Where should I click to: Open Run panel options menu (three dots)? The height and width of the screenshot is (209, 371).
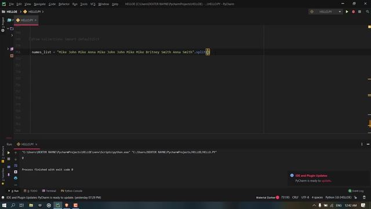[362, 144]
